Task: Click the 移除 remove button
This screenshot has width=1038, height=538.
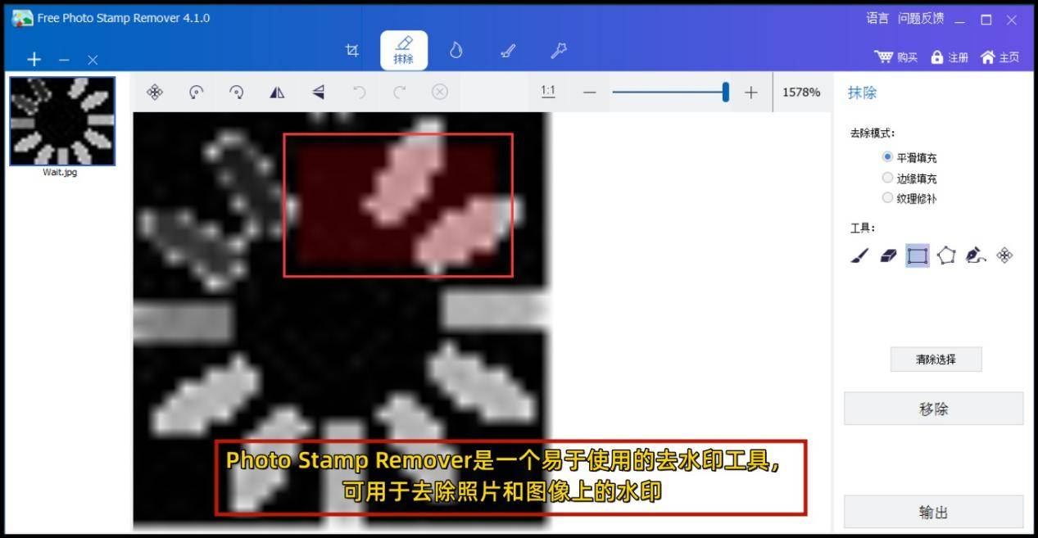Action: (x=934, y=409)
